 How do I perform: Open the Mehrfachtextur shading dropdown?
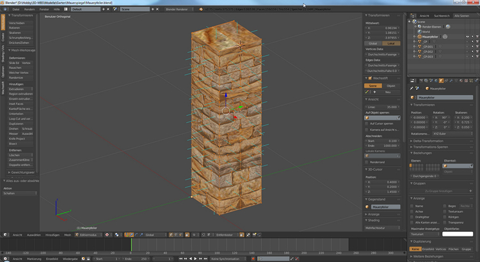tap(382, 227)
